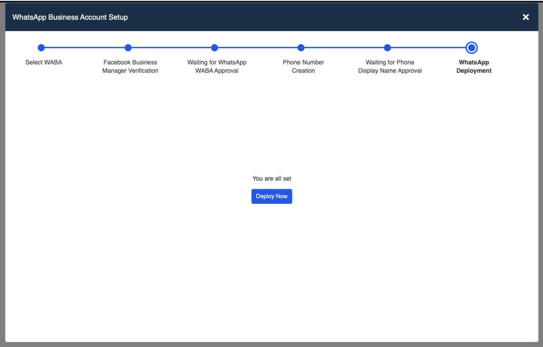The width and height of the screenshot is (543, 347).
Task: Click the active WhatsApp Deployment step circle
Action: (x=472, y=48)
